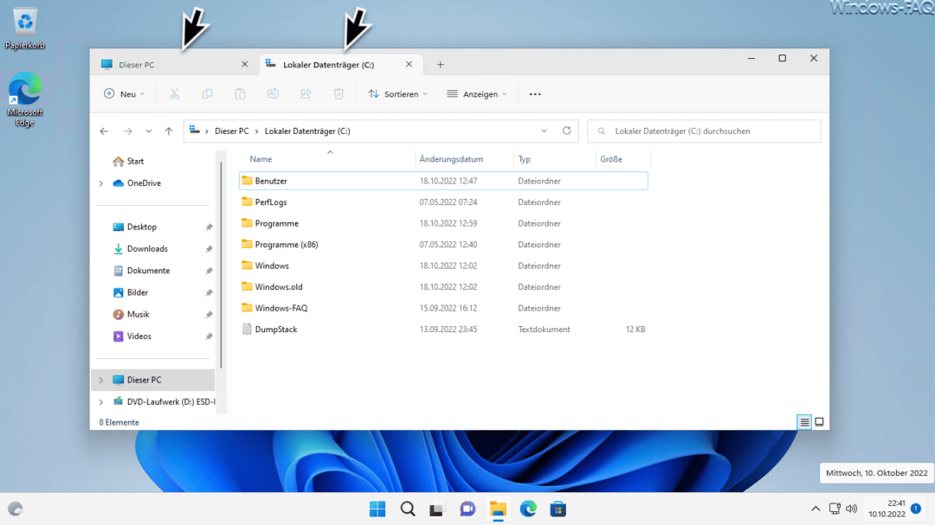Switch to large thumbnails view in status bar

tap(818, 421)
